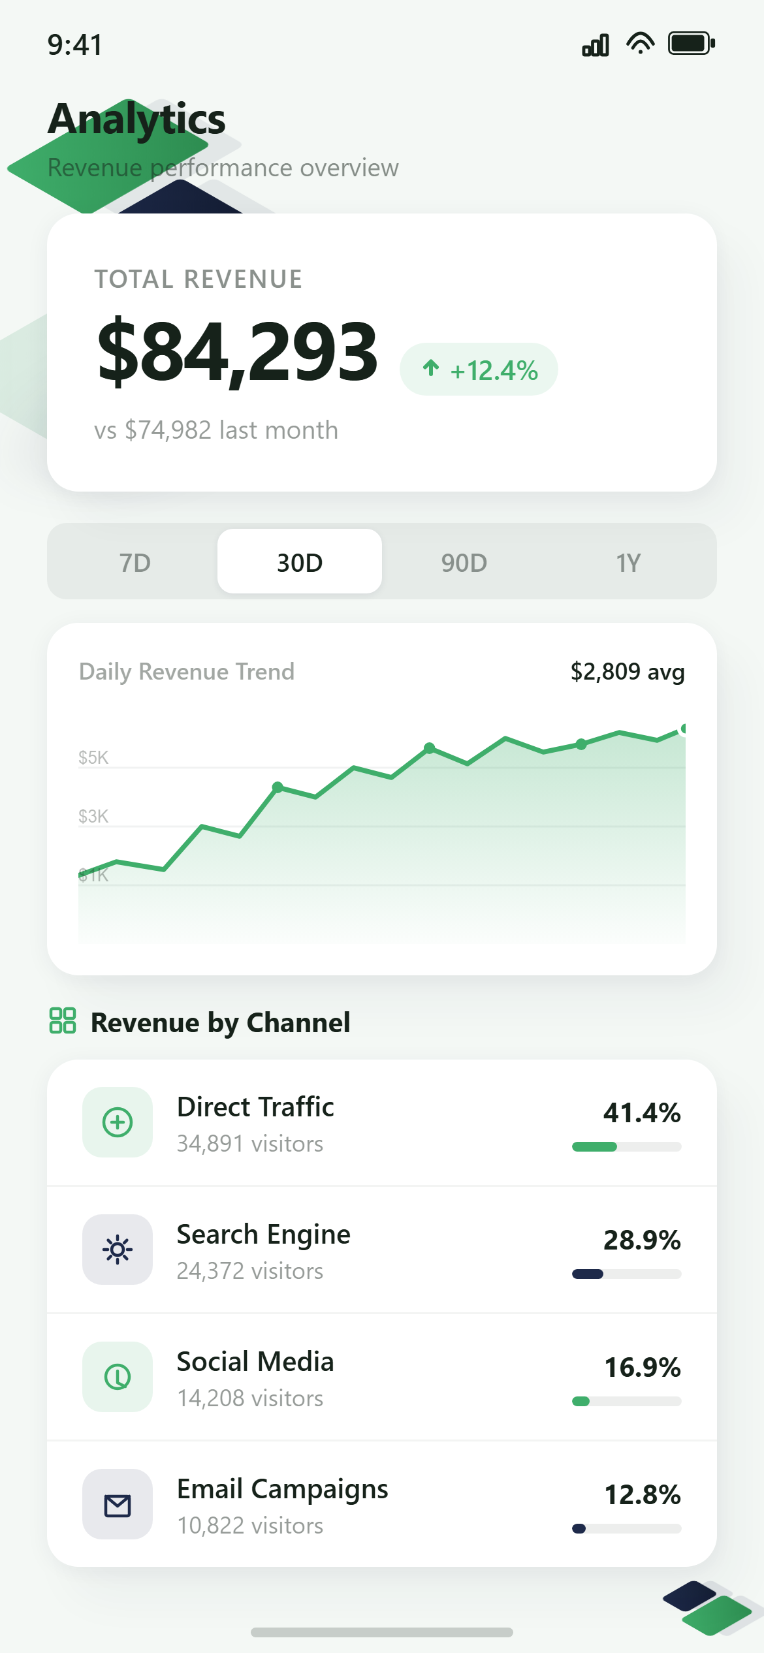This screenshot has height=1653, width=764.
Task: Tap the 28.9% percentage value
Action: [x=642, y=1240]
